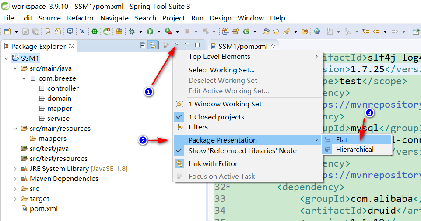The image size is (421, 221).
Task: Click the green Run play icon
Action: (x=150, y=31)
